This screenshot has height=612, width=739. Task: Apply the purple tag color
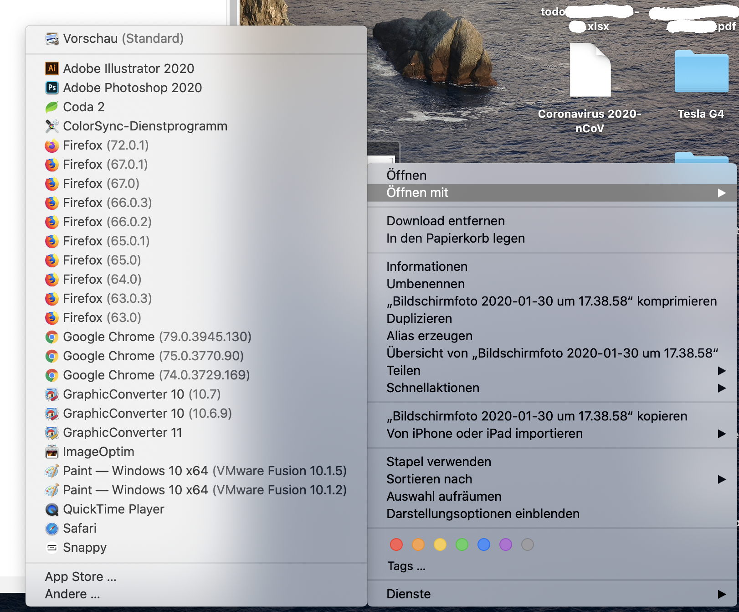click(x=506, y=545)
